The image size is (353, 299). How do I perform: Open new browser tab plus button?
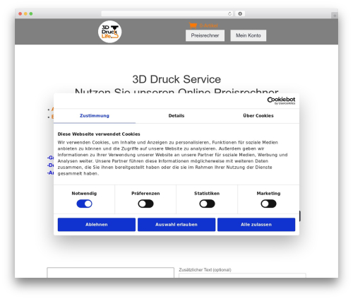tap(335, 16)
